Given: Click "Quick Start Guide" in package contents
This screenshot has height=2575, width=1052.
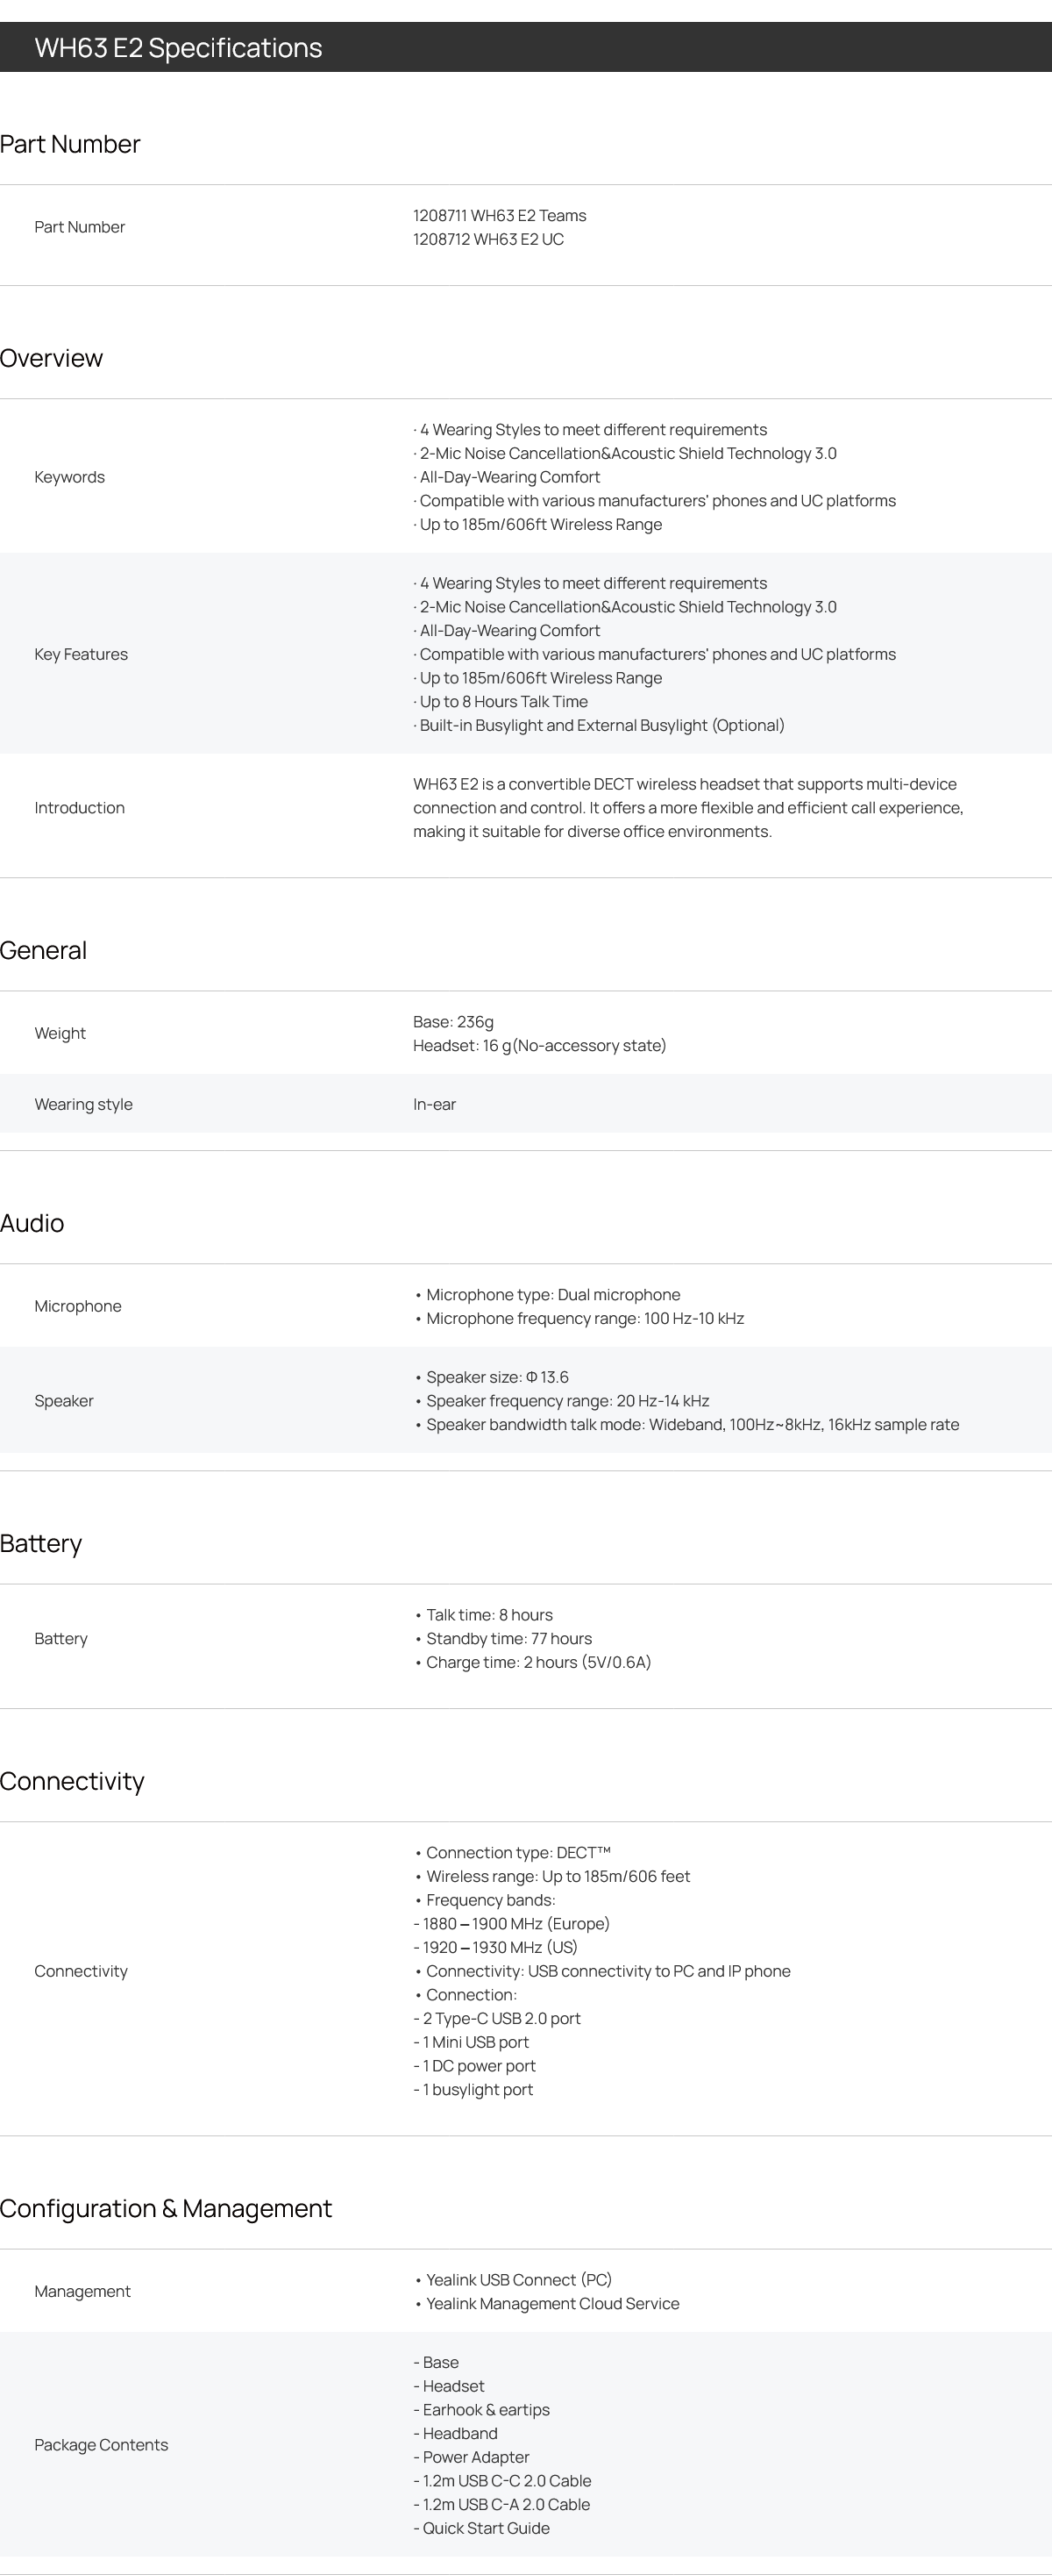Looking at the screenshot, I should tap(481, 2529).
